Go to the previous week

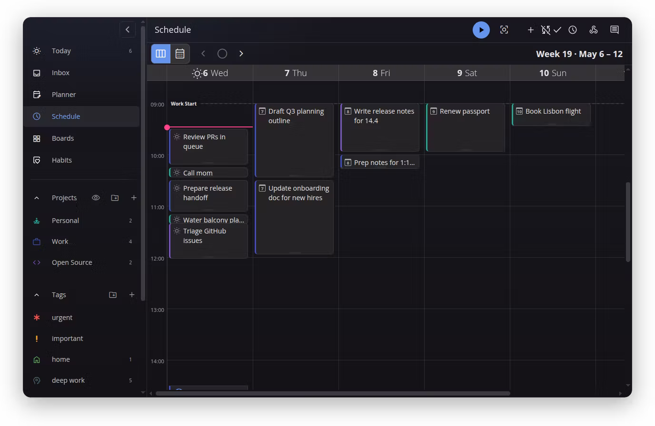pos(203,54)
